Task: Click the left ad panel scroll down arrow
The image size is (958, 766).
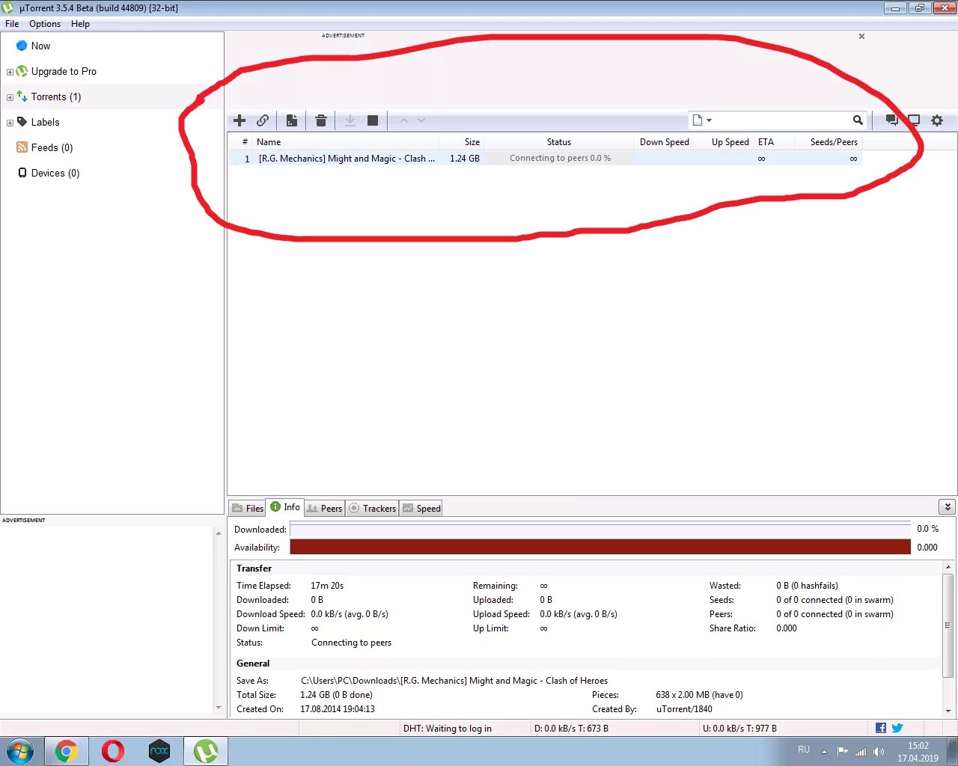Action: click(x=219, y=707)
